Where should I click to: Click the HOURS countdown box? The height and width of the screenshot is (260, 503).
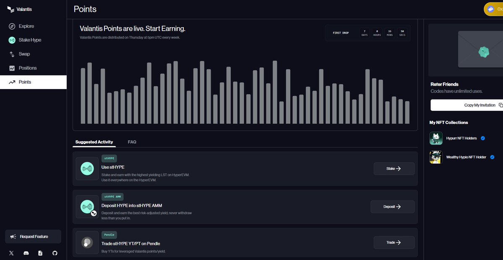click(377, 33)
